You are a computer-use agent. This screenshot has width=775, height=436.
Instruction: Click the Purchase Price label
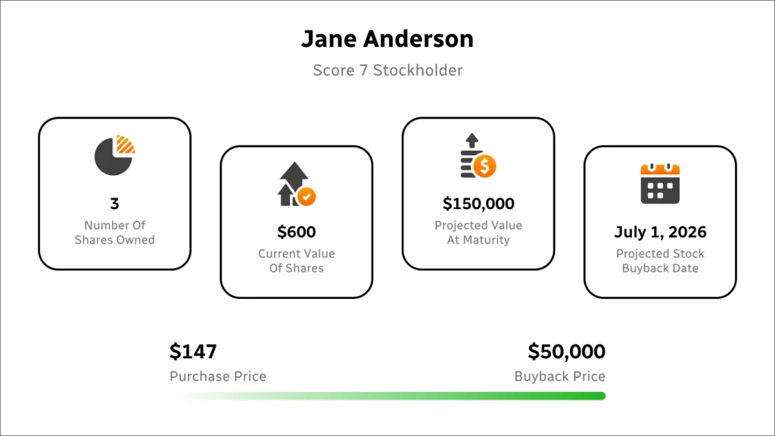click(x=218, y=376)
